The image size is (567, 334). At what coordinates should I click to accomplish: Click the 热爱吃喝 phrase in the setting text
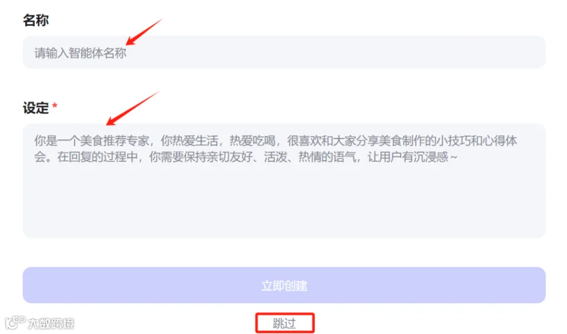point(253,141)
